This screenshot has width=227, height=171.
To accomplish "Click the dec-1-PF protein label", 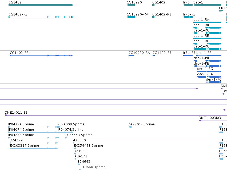I will click(x=204, y=53).
